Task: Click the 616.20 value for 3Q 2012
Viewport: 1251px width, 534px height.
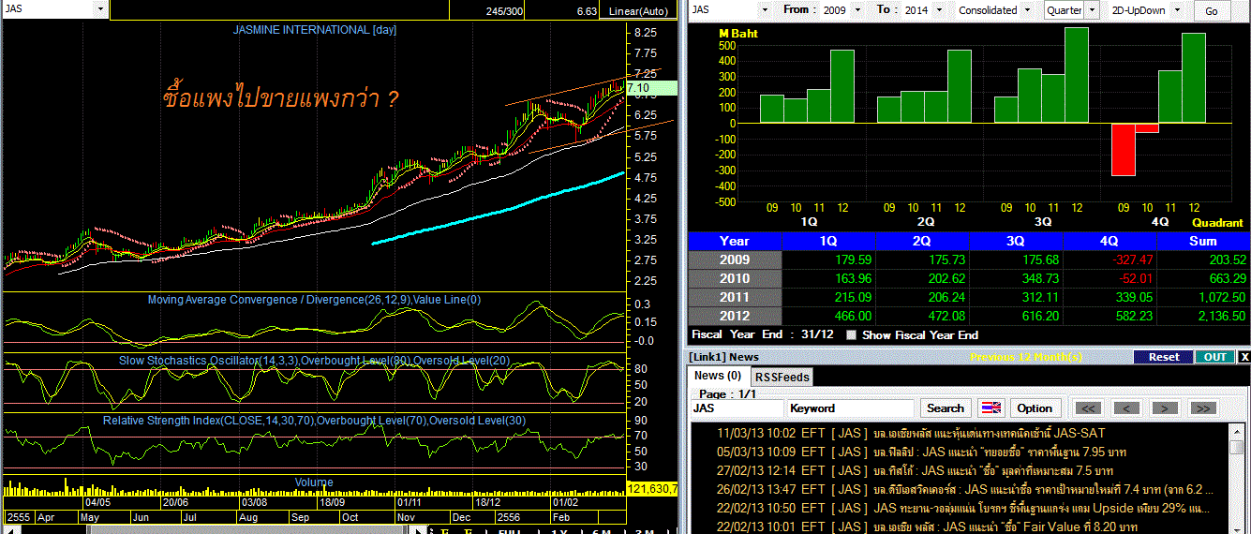Action: click(x=1042, y=316)
